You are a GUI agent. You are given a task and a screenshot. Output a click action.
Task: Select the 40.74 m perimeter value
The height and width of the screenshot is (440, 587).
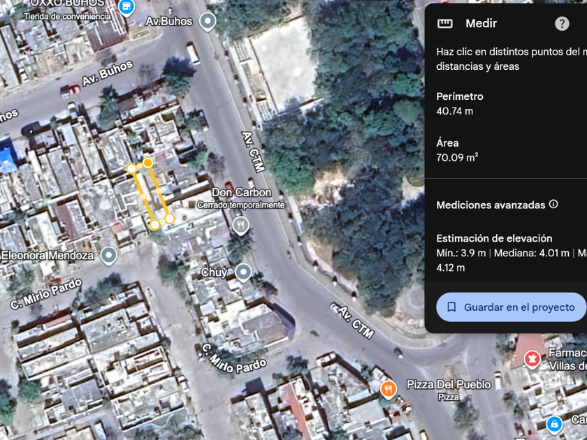(x=454, y=111)
